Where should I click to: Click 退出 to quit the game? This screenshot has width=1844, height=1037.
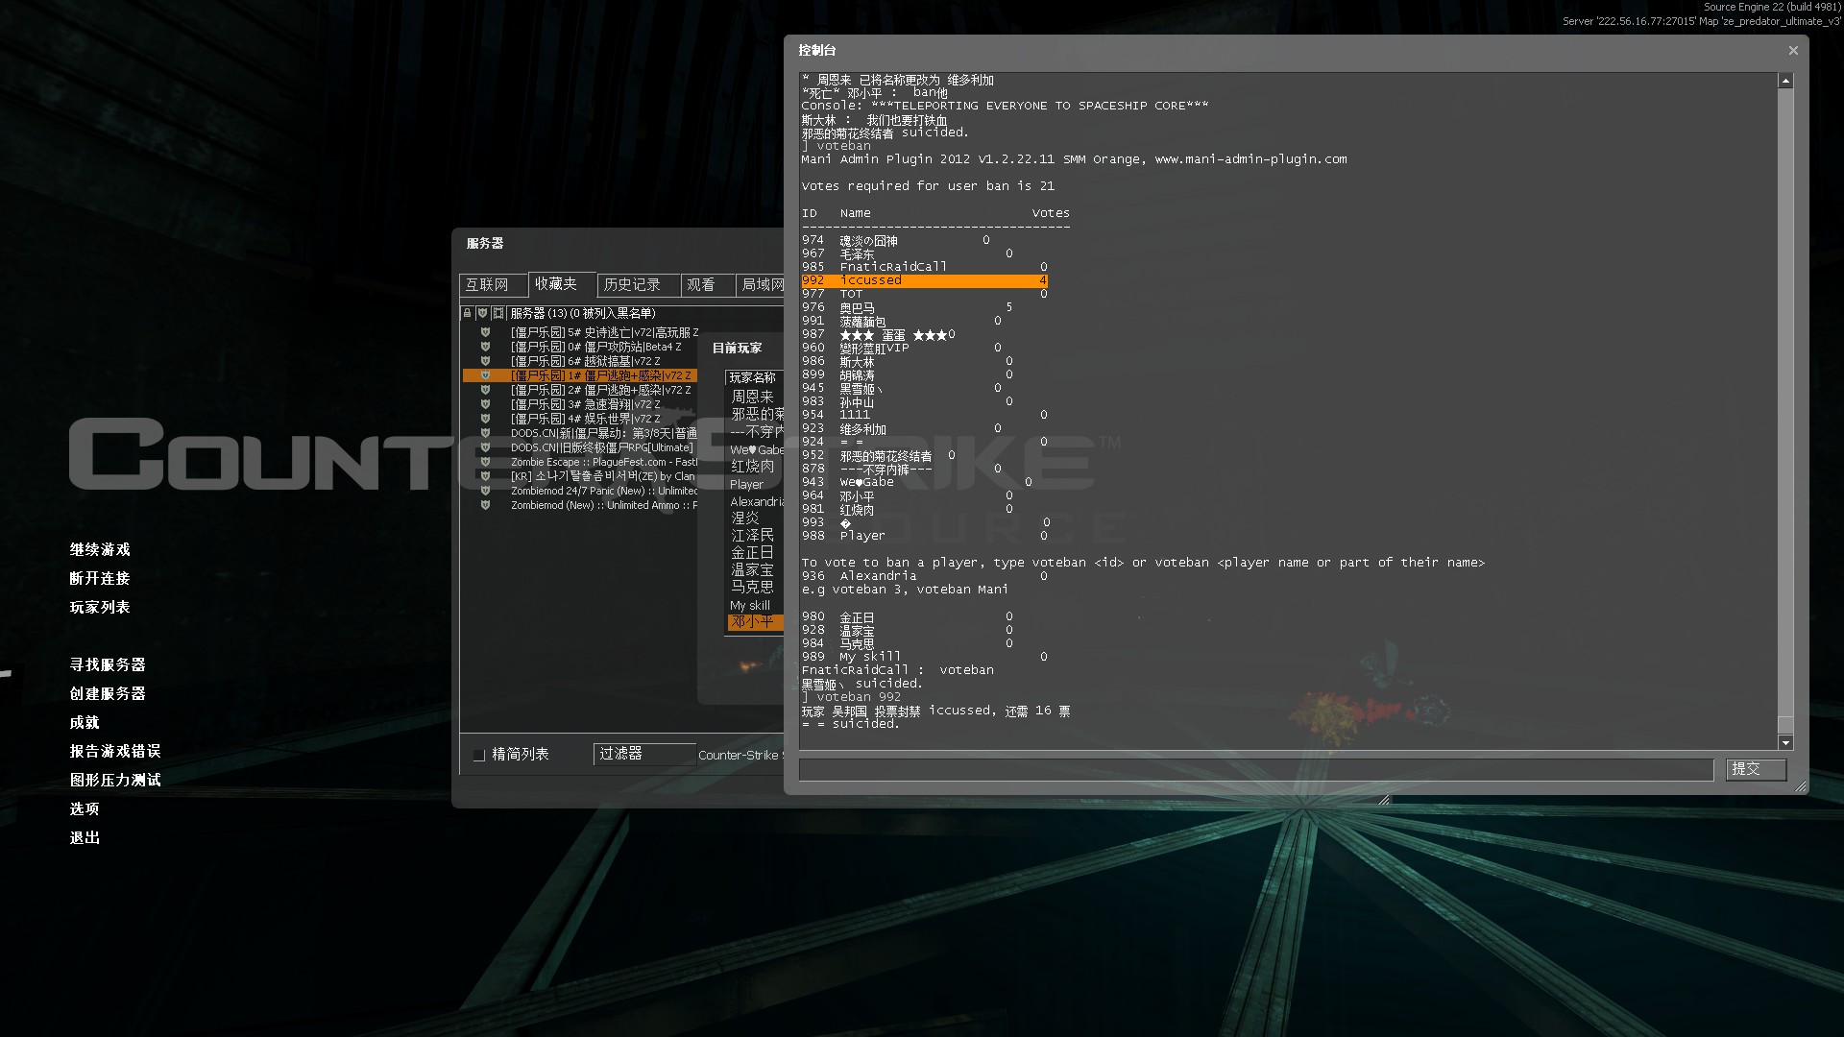tap(85, 838)
